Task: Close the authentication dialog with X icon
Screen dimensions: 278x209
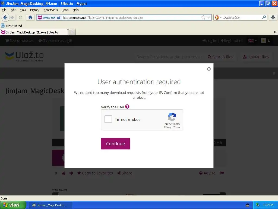Action: click(x=209, y=69)
